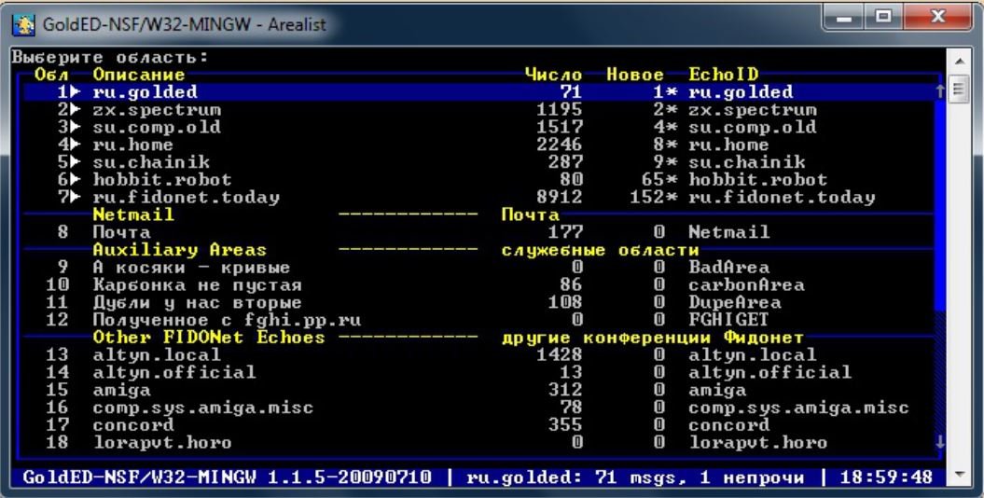This screenshot has width=984, height=498.
Task: Open altyn.local in the description column
Action: [x=157, y=355]
